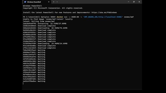Click the PS C:\Users\Dell Optiplex 3050 prompt
Image resolution: width=166 pixels, height=93 pixels.
39,17
